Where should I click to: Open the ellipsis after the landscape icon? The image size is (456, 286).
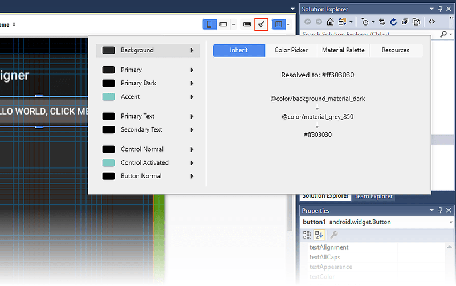click(233, 24)
